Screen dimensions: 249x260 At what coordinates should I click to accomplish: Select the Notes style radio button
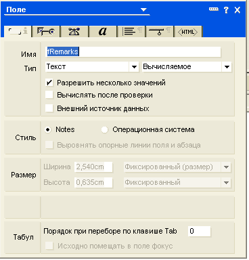(x=48, y=130)
